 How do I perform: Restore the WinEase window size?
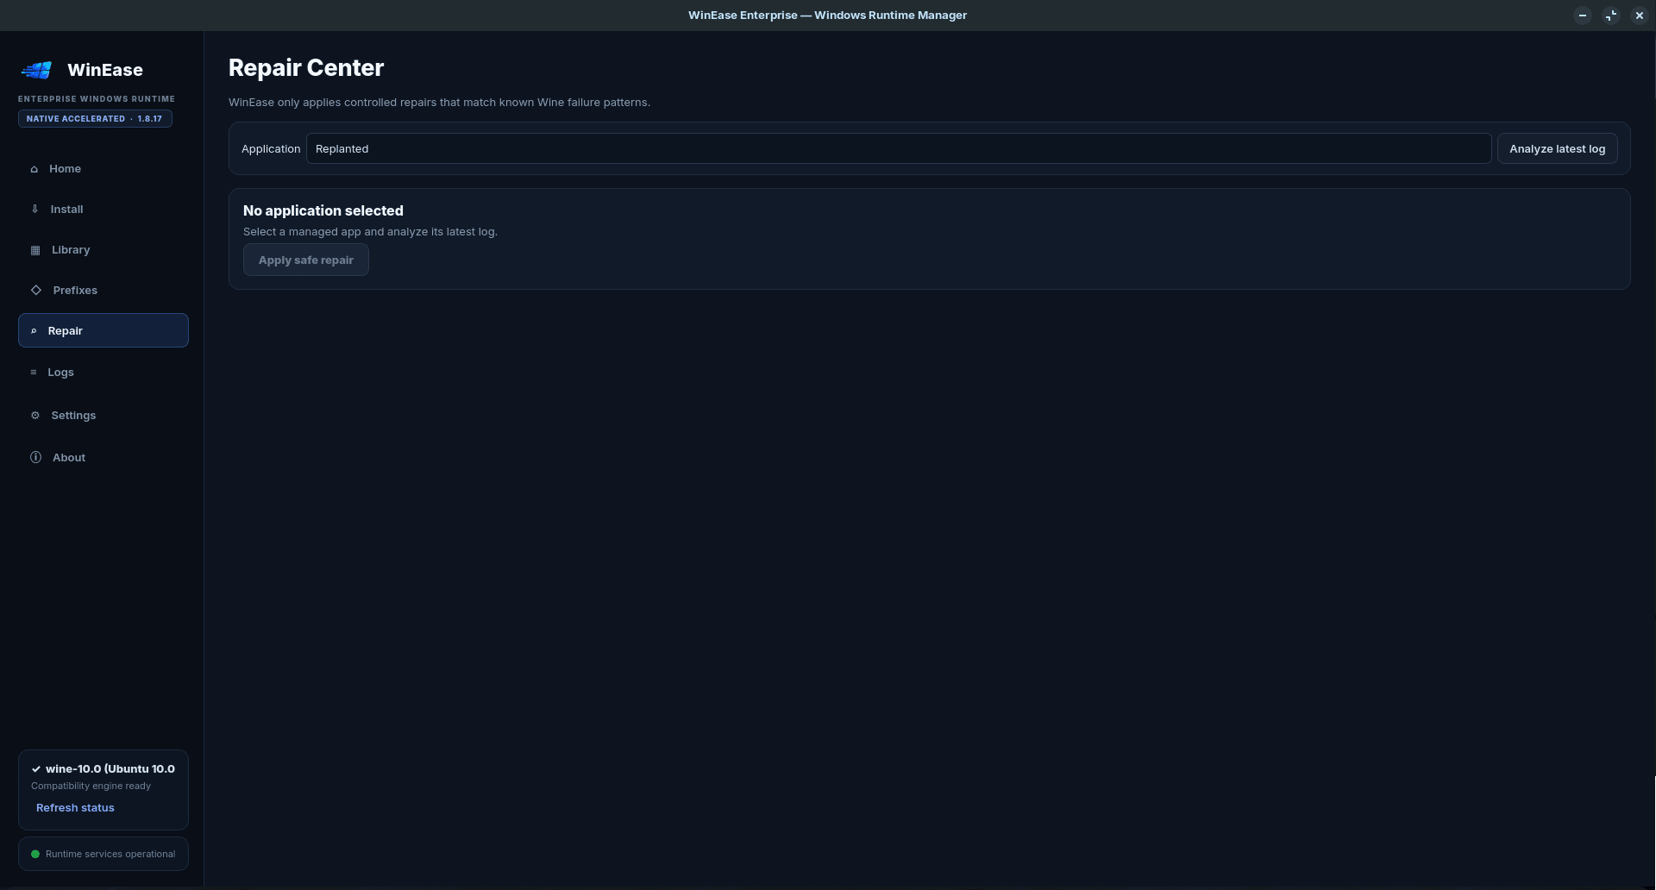click(1611, 16)
